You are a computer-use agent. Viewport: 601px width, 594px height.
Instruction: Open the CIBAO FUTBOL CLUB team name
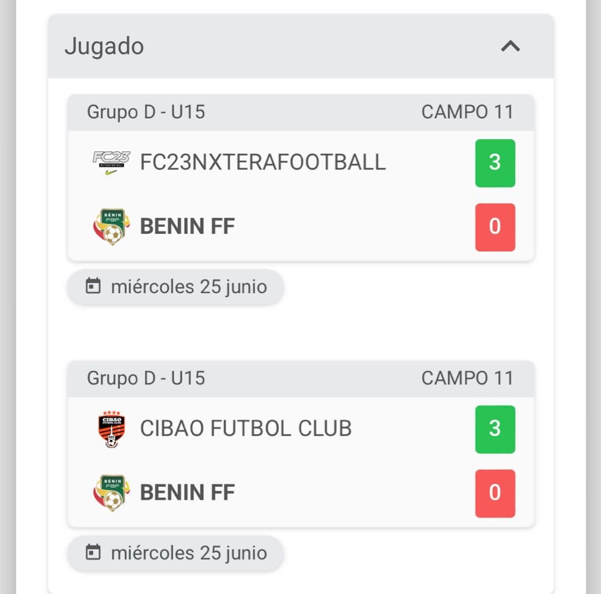click(245, 429)
